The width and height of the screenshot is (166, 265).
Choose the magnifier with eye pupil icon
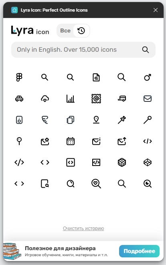[x=148, y=184]
